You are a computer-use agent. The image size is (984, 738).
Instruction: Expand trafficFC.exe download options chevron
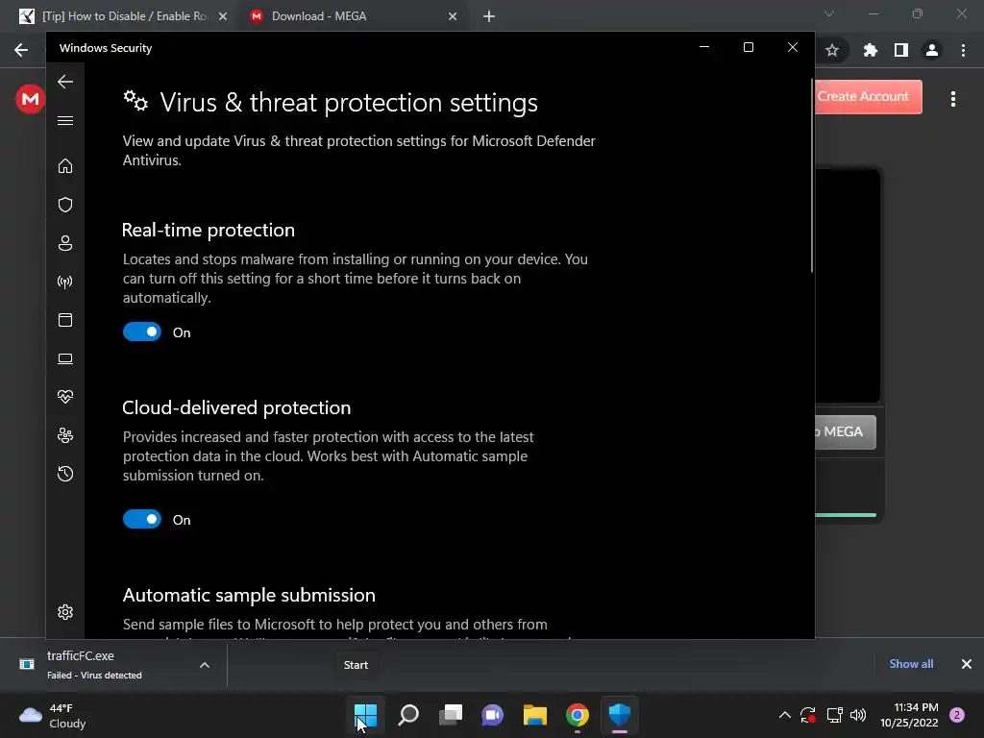tap(205, 665)
